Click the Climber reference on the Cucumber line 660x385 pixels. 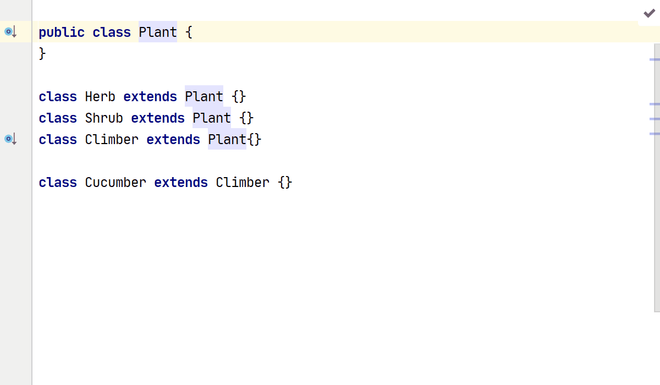tap(243, 183)
